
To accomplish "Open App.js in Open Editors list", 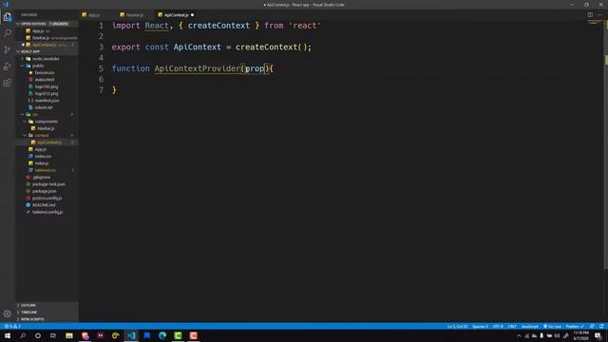I will pyautogui.click(x=47, y=30).
